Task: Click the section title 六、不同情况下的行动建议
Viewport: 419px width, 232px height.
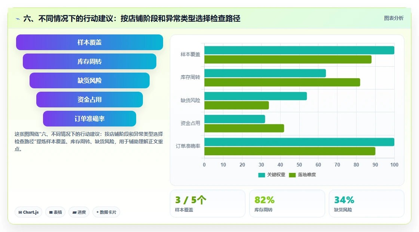Action: 132,19
